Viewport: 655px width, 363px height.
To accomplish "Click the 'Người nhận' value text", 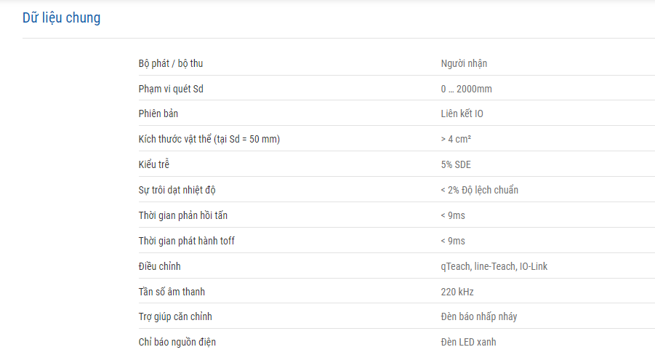I will pyautogui.click(x=464, y=63).
